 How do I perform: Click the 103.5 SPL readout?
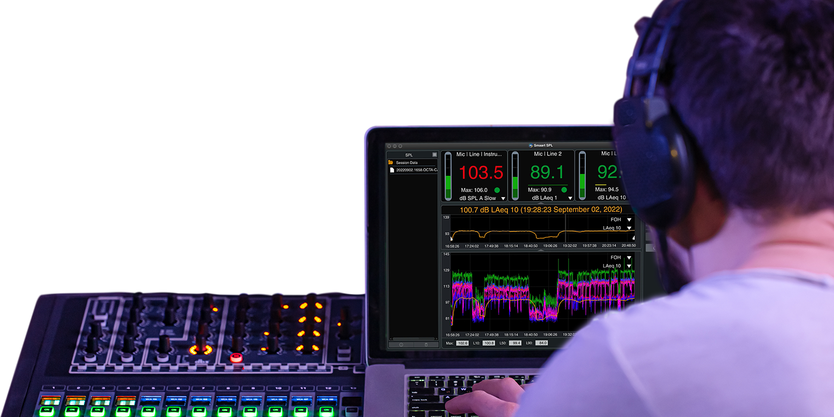pyautogui.click(x=481, y=173)
